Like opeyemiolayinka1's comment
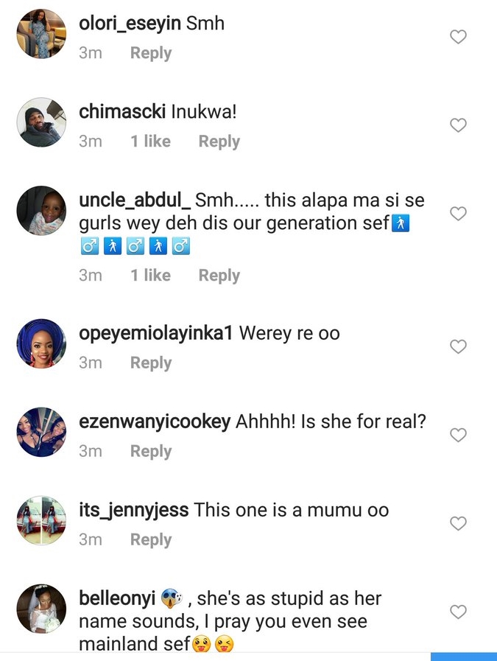497x661 pixels. (x=458, y=346)
